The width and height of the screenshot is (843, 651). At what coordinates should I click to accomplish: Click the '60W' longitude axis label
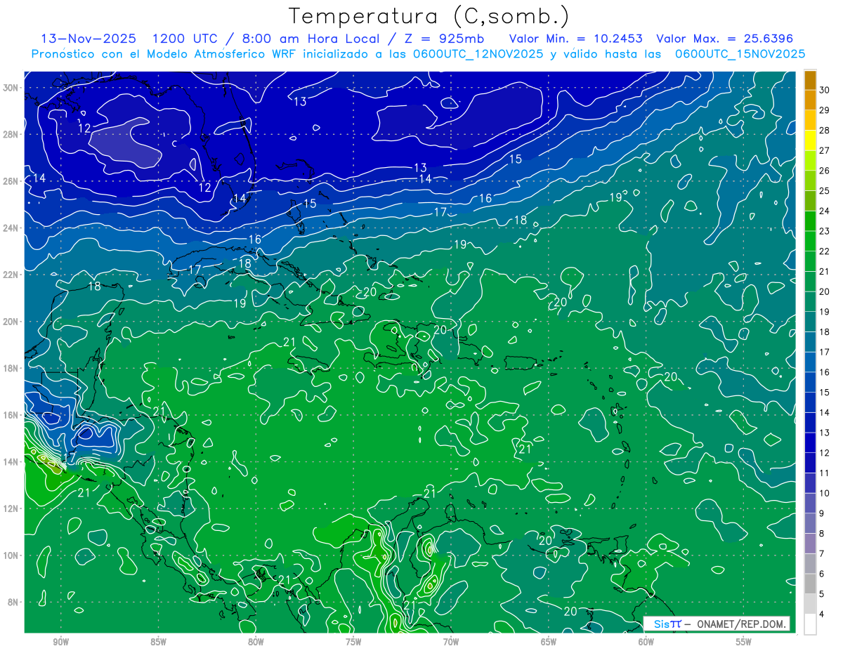[646, 642]
